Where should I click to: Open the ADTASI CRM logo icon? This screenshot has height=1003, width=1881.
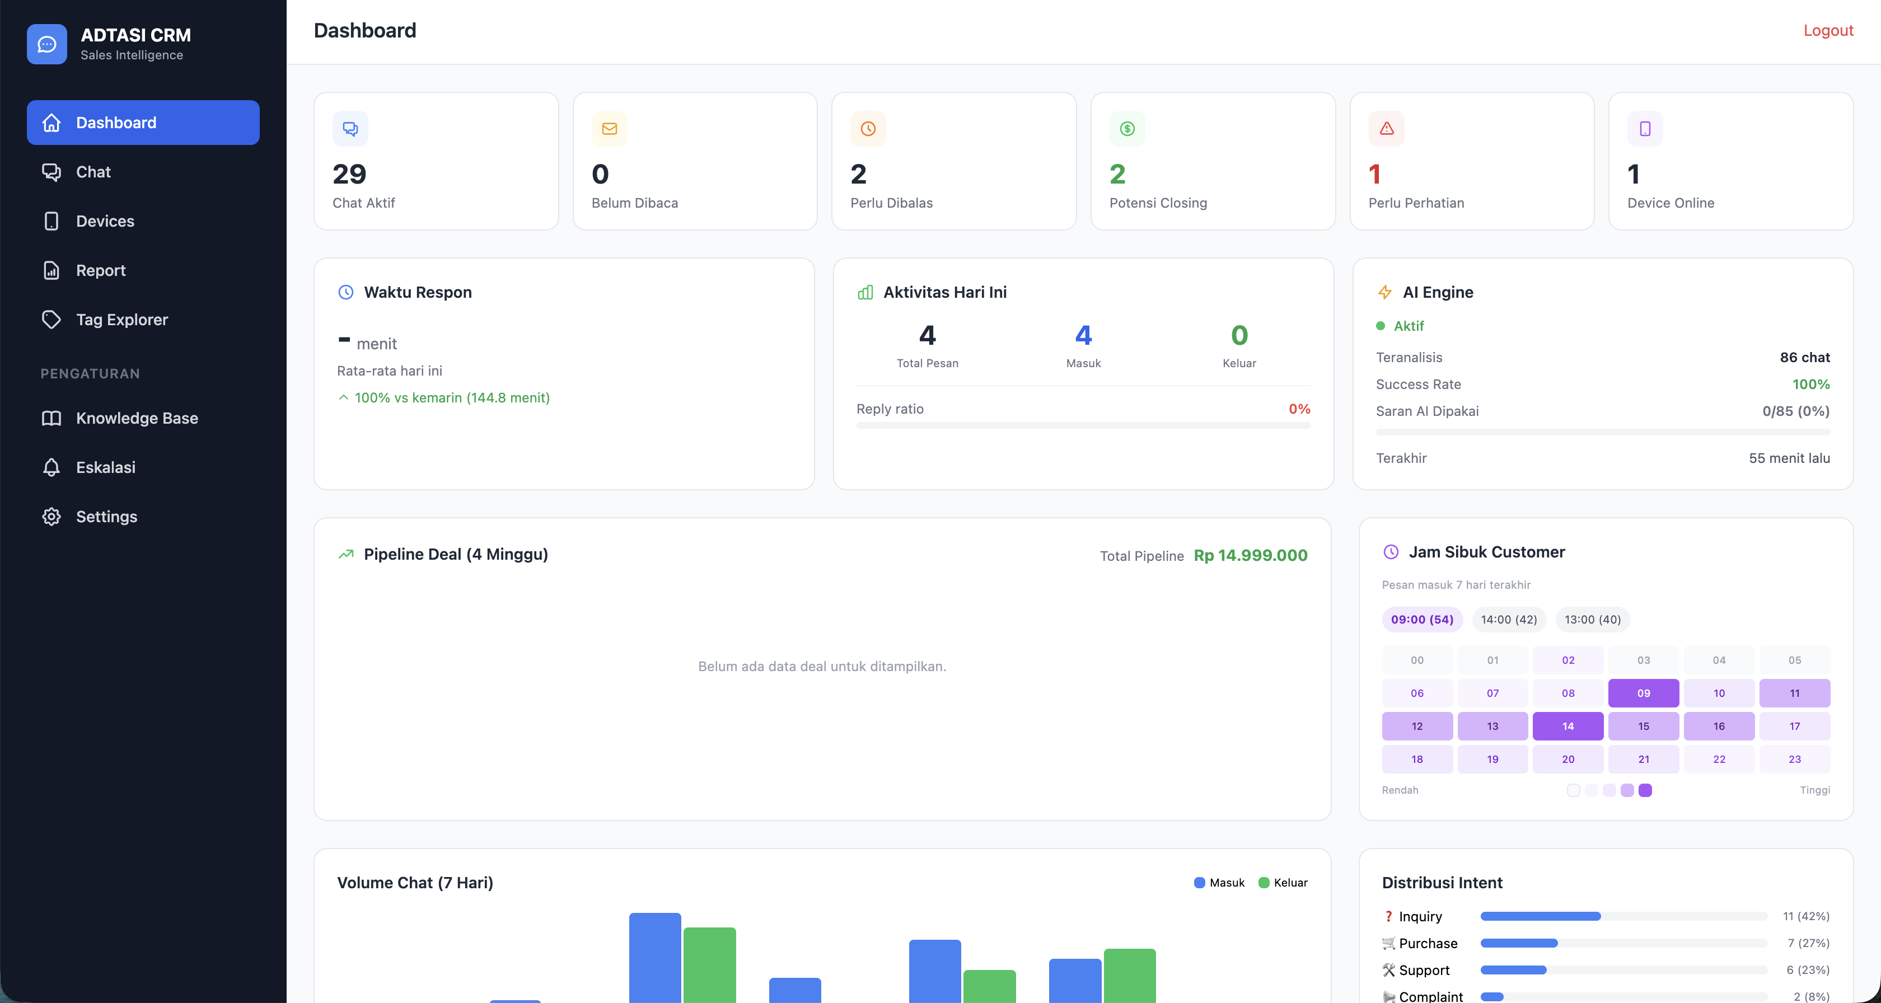46,44
